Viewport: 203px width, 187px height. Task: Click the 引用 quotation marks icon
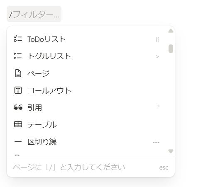pyautogui.click(x=18, y=107)
